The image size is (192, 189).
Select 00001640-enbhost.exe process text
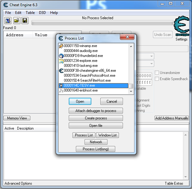[x=81, y=91]
